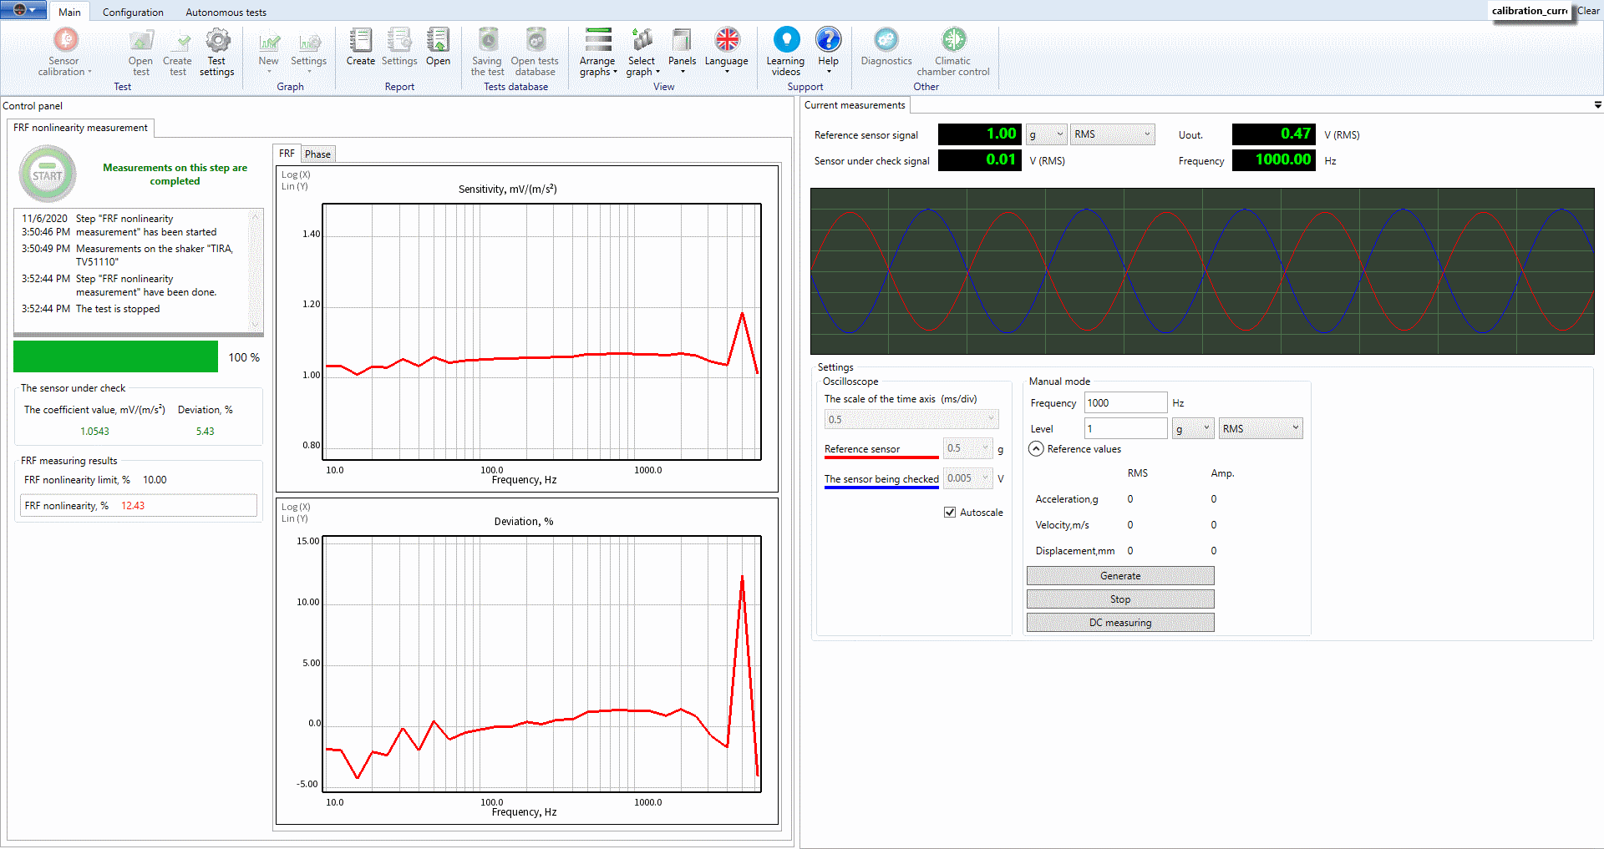Click the Help icon

828,39
